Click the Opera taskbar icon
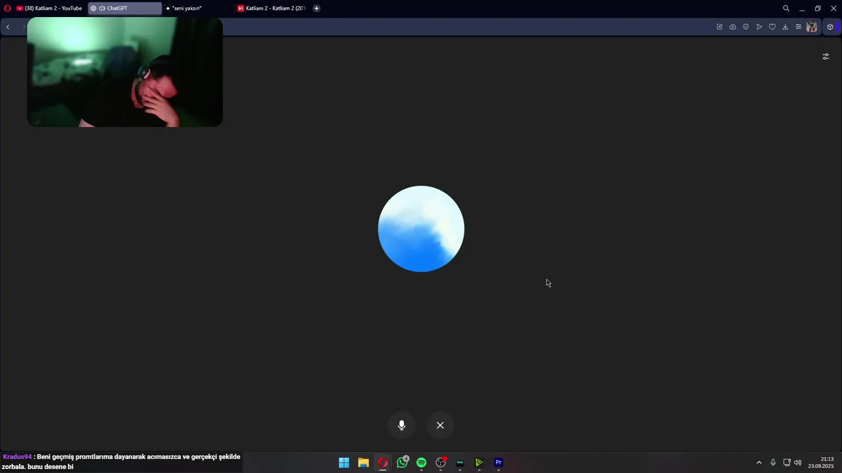The height and width of the screenshot is (473, 842). coord(383,462)
